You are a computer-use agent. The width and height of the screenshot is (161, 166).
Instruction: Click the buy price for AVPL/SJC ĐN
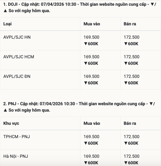[x=91, y=76]
